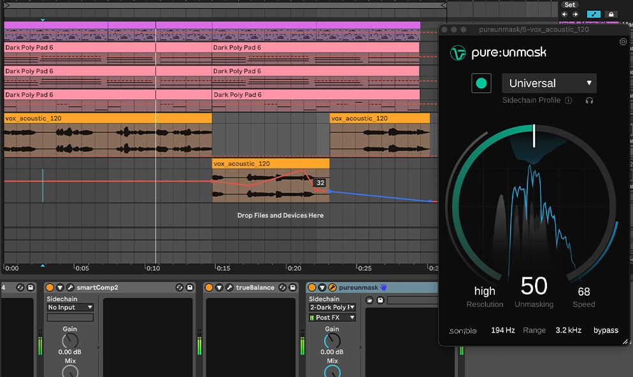This screenshot has height=377, width=633.
Task: Open the Post FX tap point dropdown
Action: pyautogui.click(x=332, y=318)
